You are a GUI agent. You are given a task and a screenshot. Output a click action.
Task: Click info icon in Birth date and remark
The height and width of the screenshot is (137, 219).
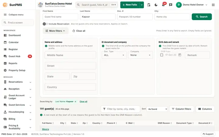tap(160, 46)
